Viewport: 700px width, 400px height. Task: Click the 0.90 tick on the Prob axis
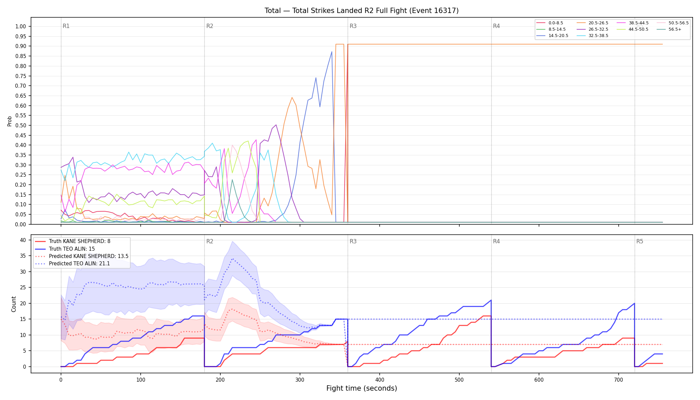coord(21,46)
